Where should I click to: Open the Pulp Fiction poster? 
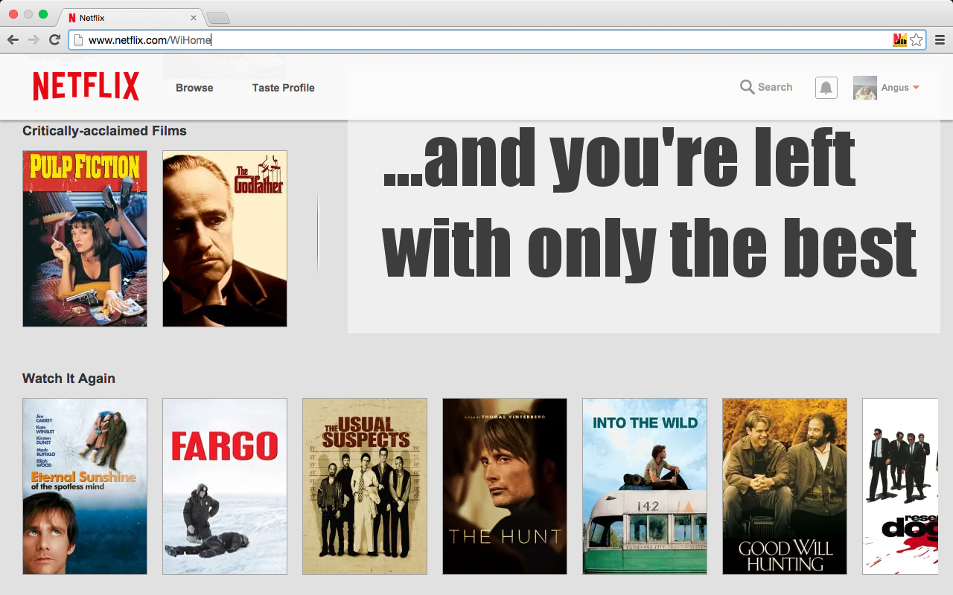85,239
